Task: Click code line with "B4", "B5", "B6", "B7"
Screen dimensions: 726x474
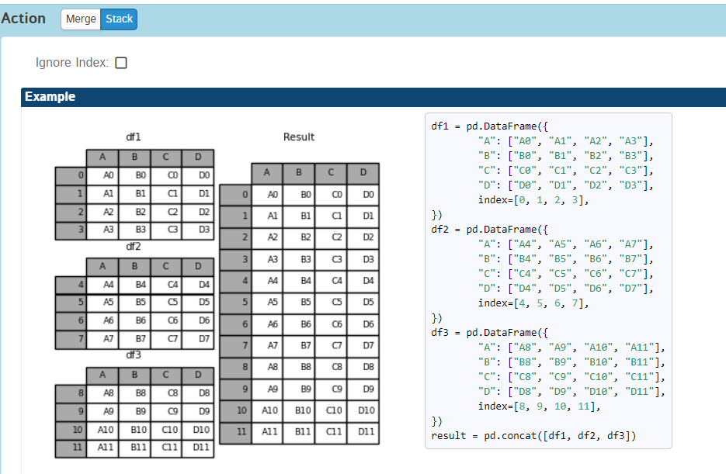Action: pos(566,259)
